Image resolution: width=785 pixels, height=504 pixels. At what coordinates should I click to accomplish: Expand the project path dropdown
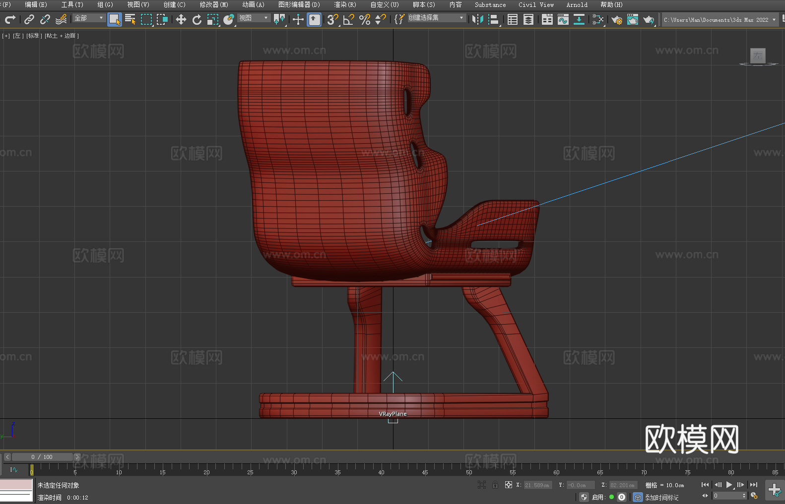[x=774, y=20]
